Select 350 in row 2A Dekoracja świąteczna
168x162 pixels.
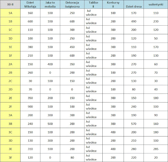pyautogui.click(x=72, y=64)
